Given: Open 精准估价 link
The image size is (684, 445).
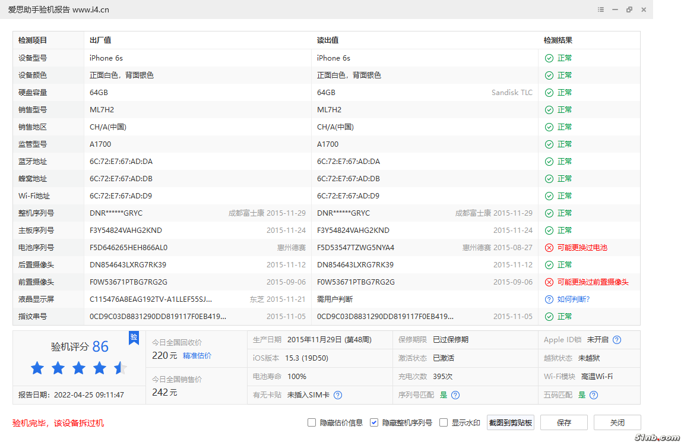Looking at the screenshot, I should 197,356.
